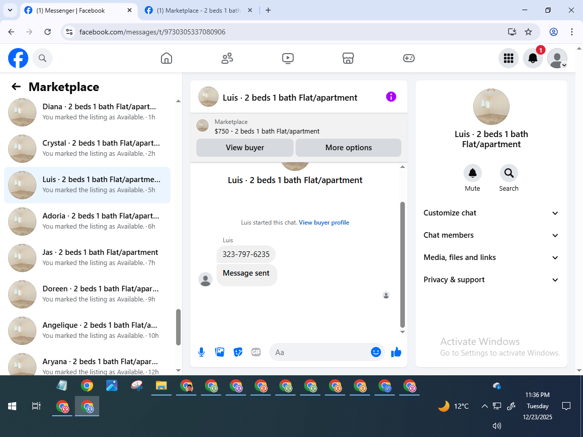
Task: Open Adoria's apartment conversation
Action: 88,221
